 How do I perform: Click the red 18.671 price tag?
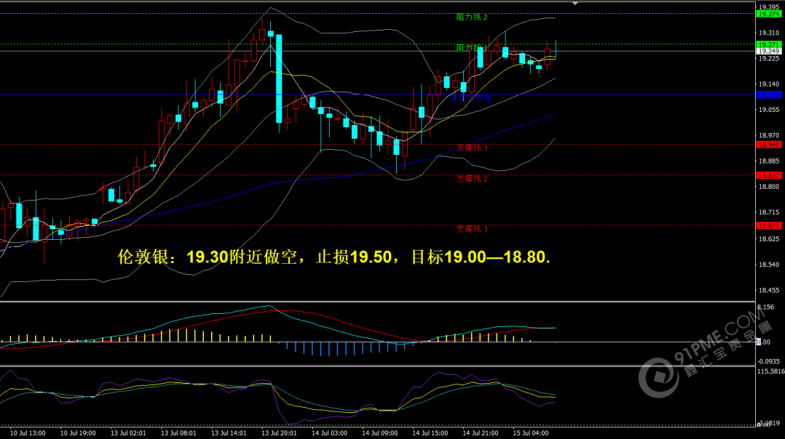pos(769,226)
